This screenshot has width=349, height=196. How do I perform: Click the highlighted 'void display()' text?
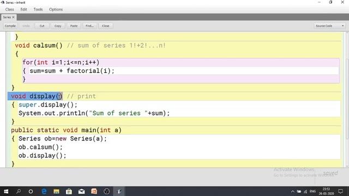click(x=37, y=96)
